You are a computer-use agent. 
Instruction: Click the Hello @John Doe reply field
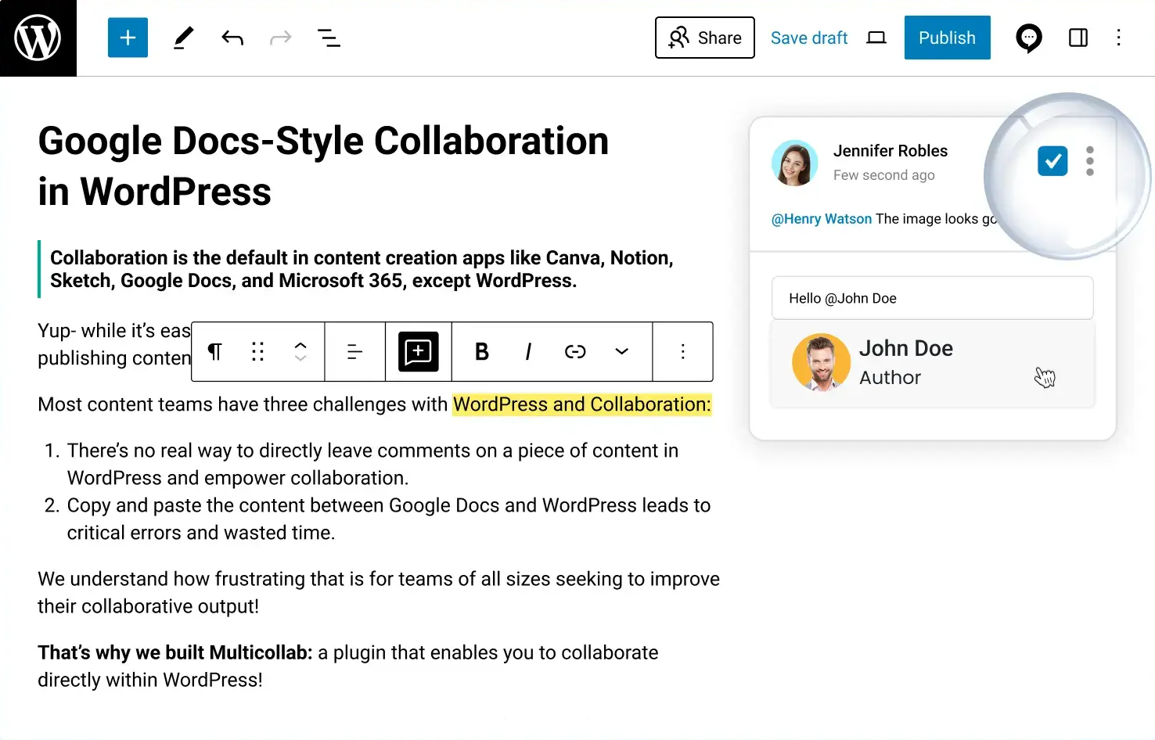pyautogui.click(x=932, y=298)
